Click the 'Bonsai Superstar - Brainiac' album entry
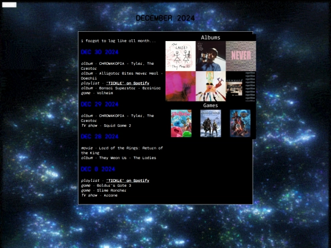Viewport: 331px width, 248px height. point(121,88)
